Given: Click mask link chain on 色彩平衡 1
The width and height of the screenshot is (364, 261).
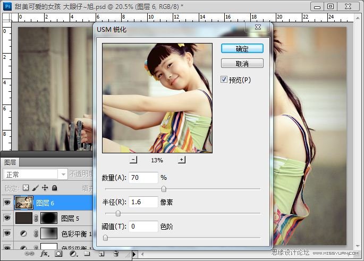Looking at the screenshot, I should (36, 233).
